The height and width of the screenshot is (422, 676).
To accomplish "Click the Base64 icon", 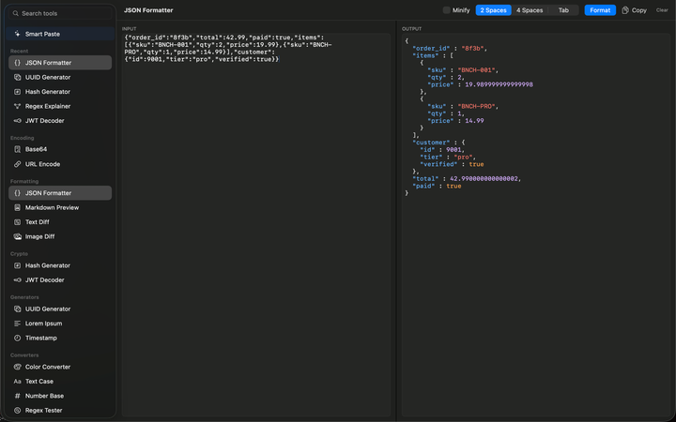I will click(x=17, y=149).
